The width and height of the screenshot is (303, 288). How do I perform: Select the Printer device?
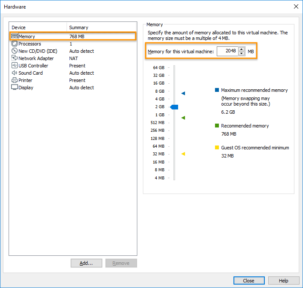click(x=25, y=80)
